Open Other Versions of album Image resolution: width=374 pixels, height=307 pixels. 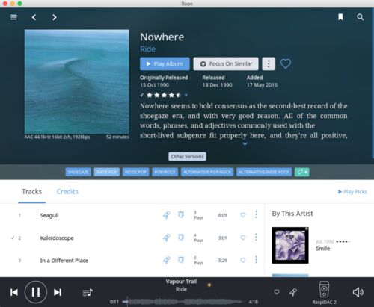pyautogui.click(x=187, y=156)
